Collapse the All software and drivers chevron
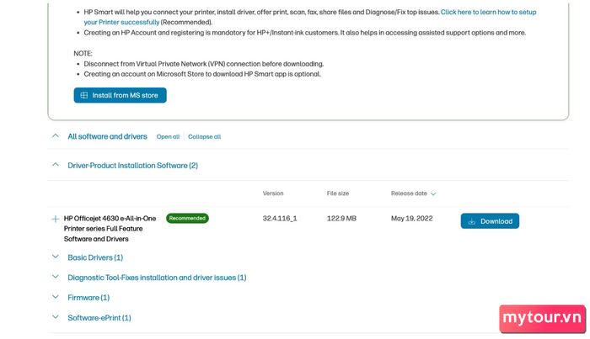Image resolution: width=590 pixels, height=339 pixels. pos(56,136)
